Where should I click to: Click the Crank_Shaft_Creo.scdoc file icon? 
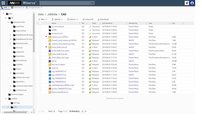[50, 51]
